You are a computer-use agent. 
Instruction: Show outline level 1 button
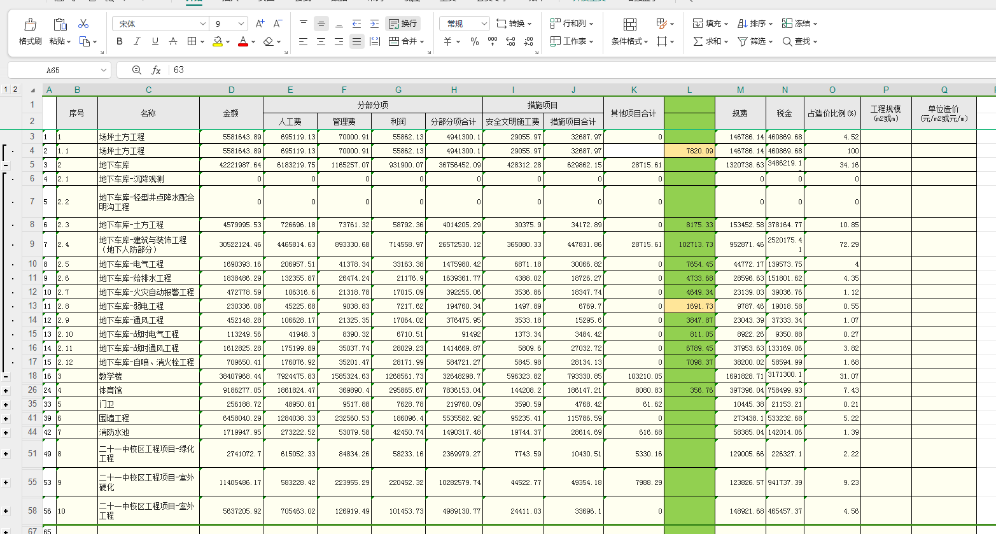click(x=6, y=90)
